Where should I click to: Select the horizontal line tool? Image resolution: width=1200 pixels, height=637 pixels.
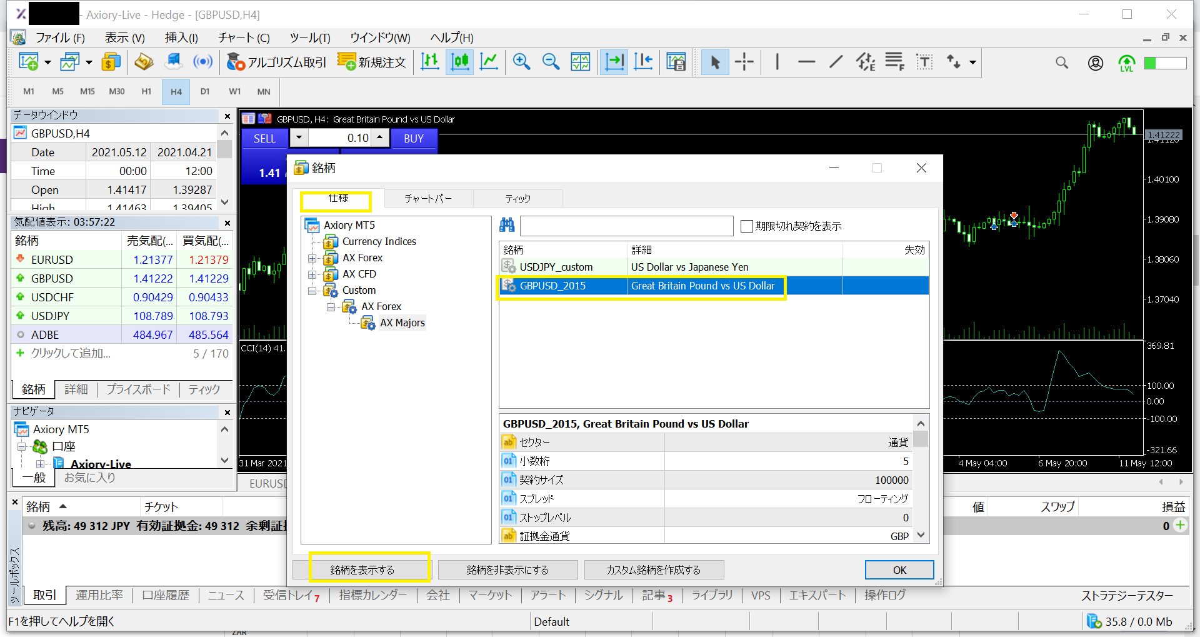tap(807, 62)
